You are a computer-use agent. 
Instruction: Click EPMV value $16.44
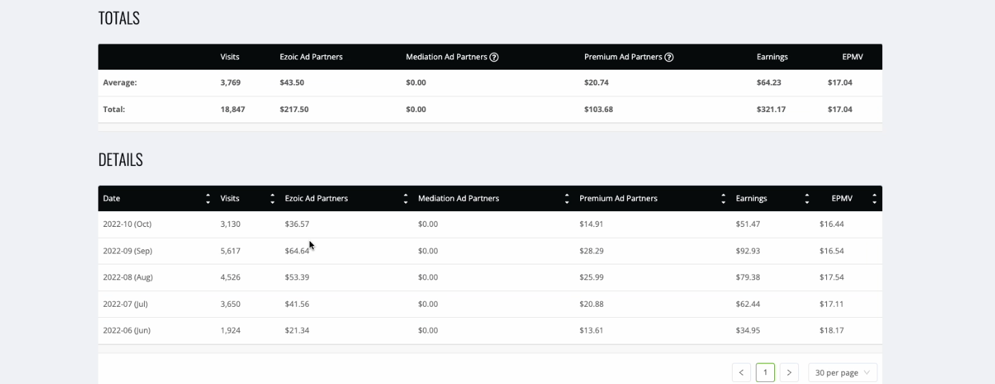tap(832, 224)
